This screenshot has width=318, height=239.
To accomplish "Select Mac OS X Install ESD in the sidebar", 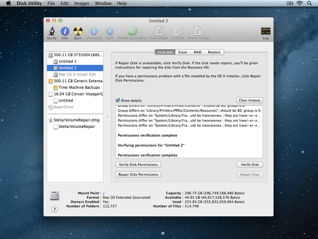I will click(75, 74).
